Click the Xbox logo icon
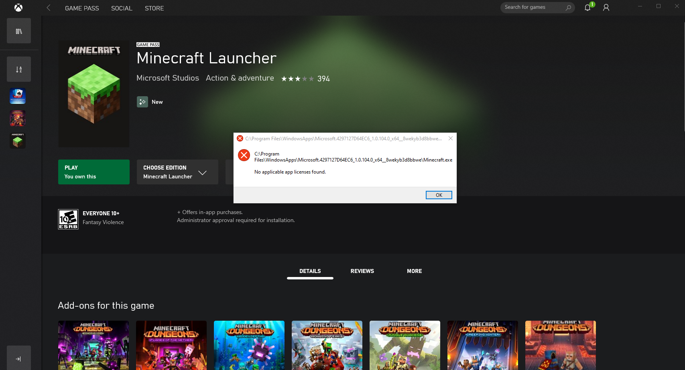The width and height of the screenshot is (685, 370). click(18, 8)
